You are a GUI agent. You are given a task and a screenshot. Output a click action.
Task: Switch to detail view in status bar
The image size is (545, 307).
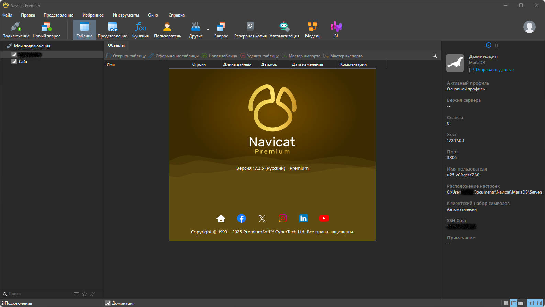(x=514, y=303)
